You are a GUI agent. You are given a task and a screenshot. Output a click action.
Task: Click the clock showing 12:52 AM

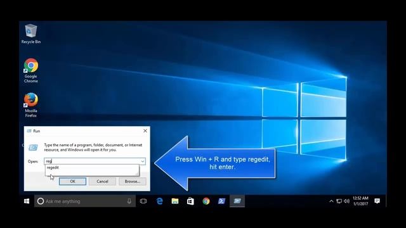(360, 201)
